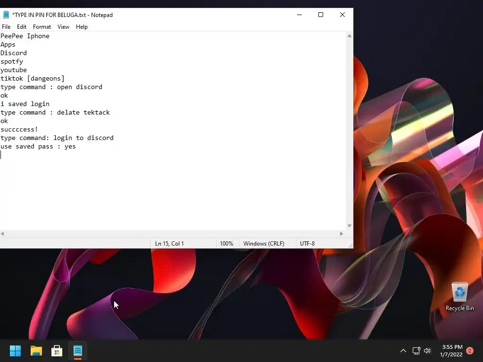Screen dimensions: 483x362
Task: Maximize the Notepad window
Action: [x=321, y=15]
